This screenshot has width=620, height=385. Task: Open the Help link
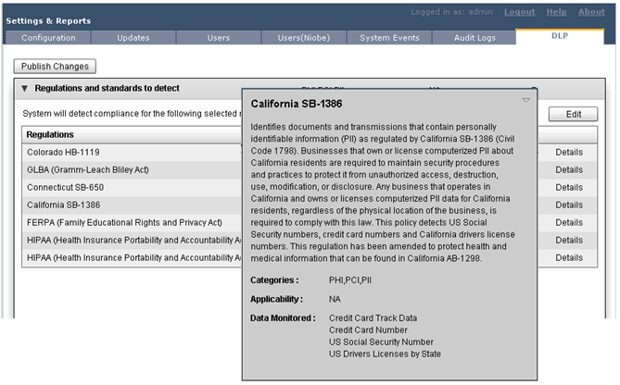pos(556,12)
